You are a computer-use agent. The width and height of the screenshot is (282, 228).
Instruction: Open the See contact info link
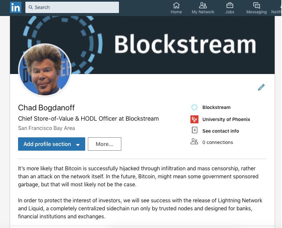(x=221, y=131)
